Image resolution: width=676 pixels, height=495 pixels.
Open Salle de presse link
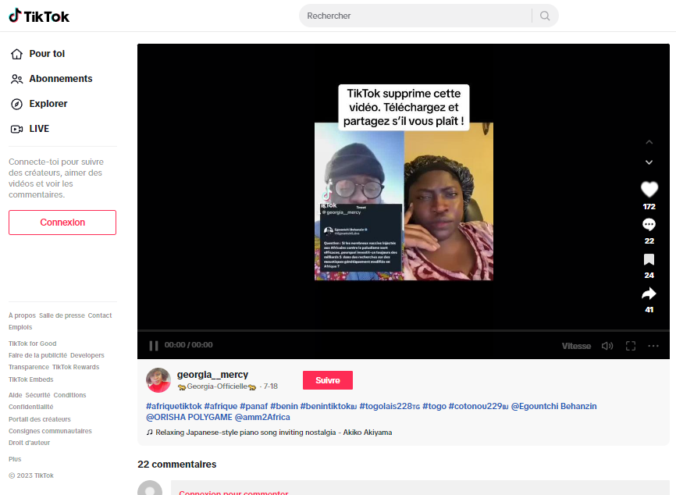coord(62,315)
